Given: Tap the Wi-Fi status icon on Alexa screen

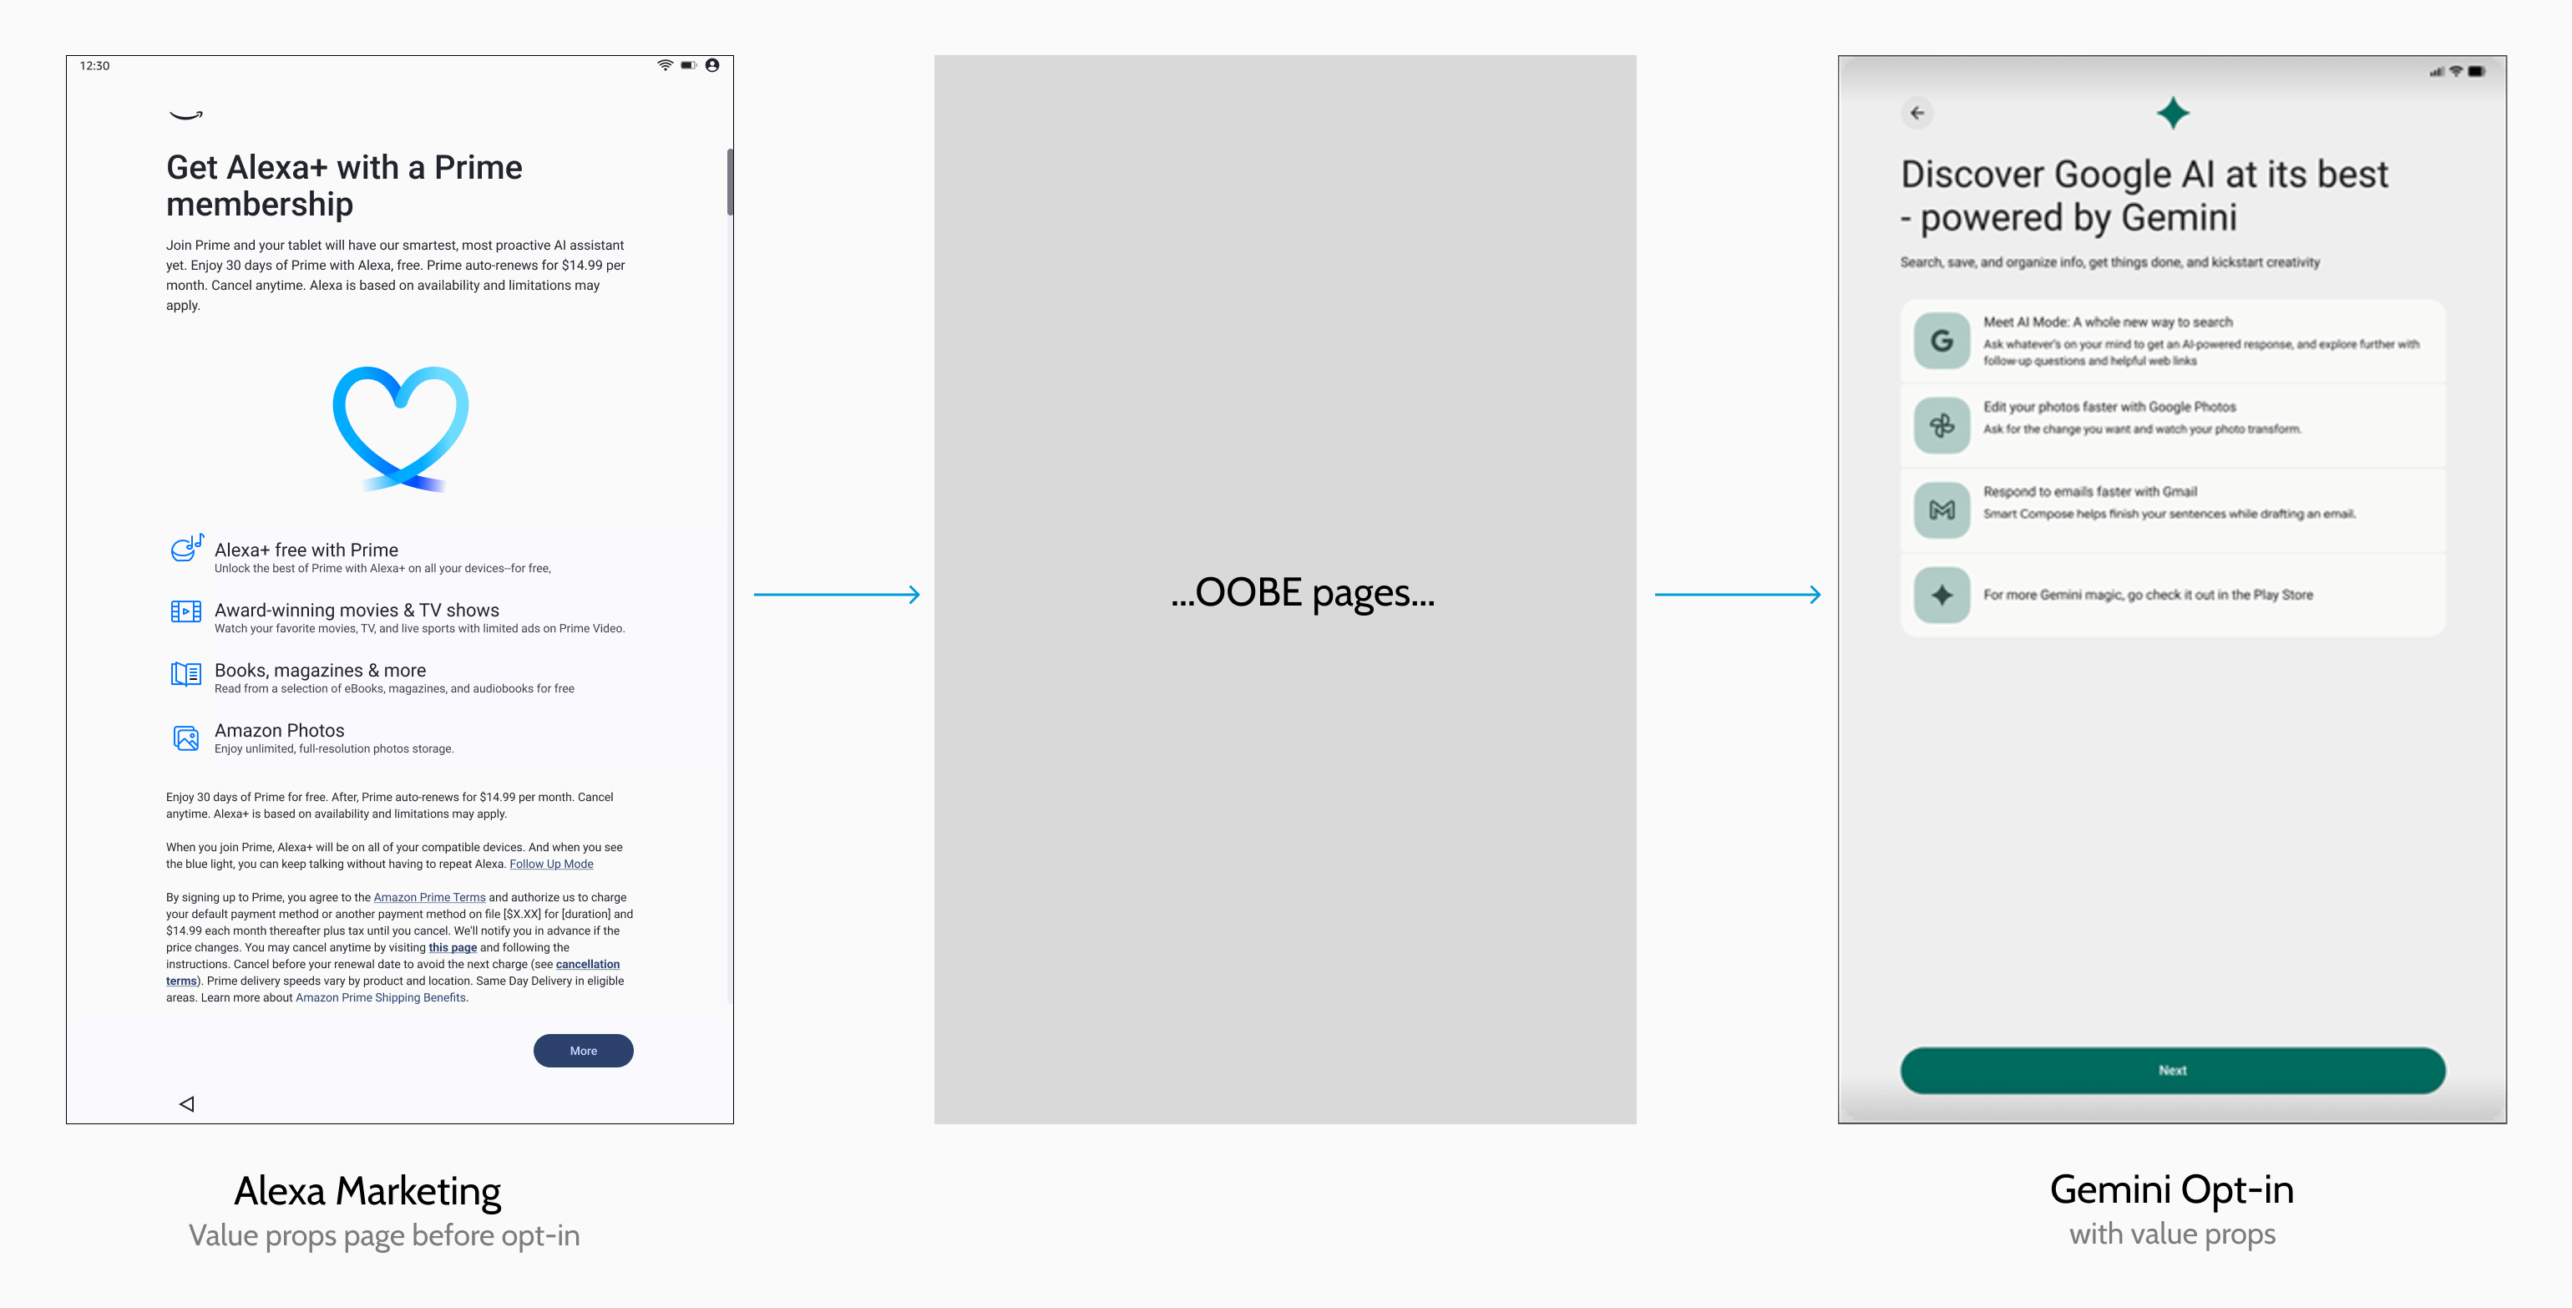Looking at the screenshot, I should 665,65.
